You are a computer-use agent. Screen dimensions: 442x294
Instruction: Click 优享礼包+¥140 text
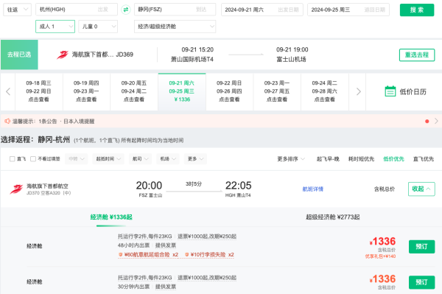[380, 256]
